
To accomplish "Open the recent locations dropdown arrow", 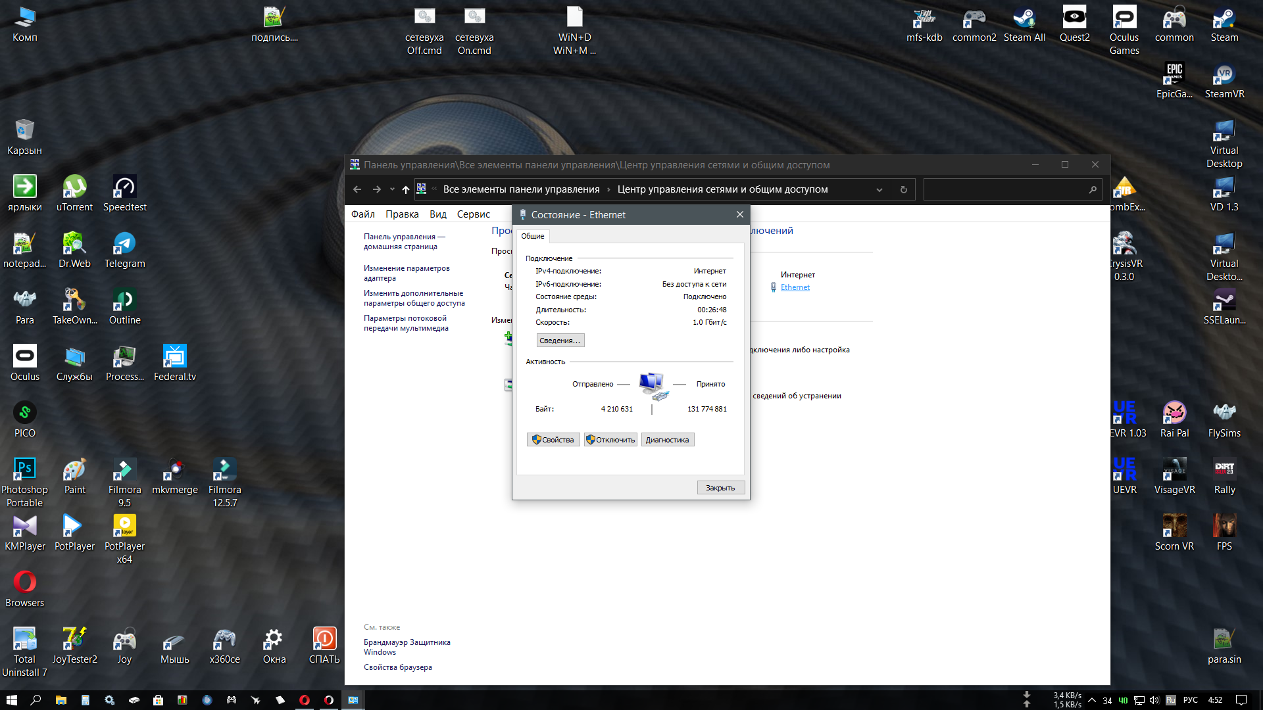I will click(392, 189).
